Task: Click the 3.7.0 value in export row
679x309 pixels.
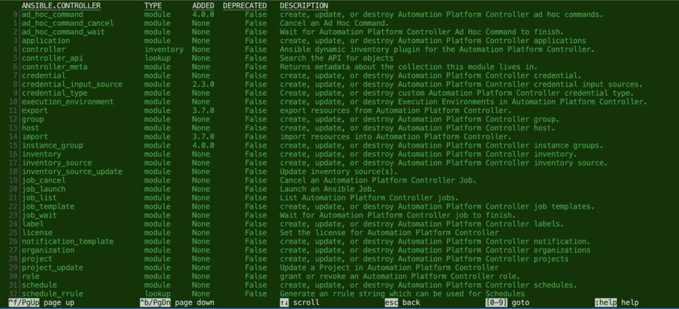Action: coord(203,110)
